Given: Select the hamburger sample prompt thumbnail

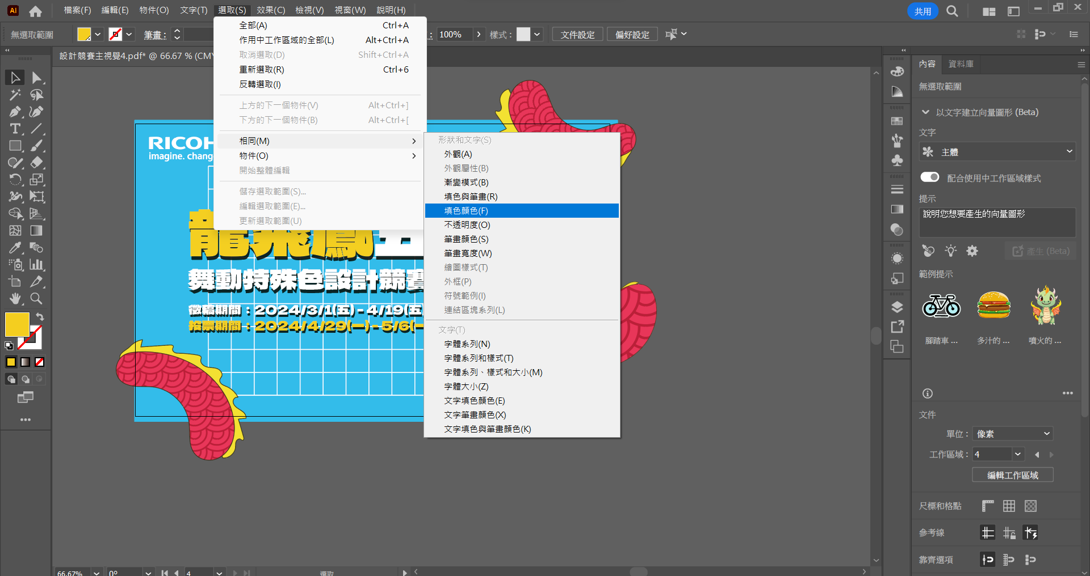Looking at the screenshot, I should (993, 306).
